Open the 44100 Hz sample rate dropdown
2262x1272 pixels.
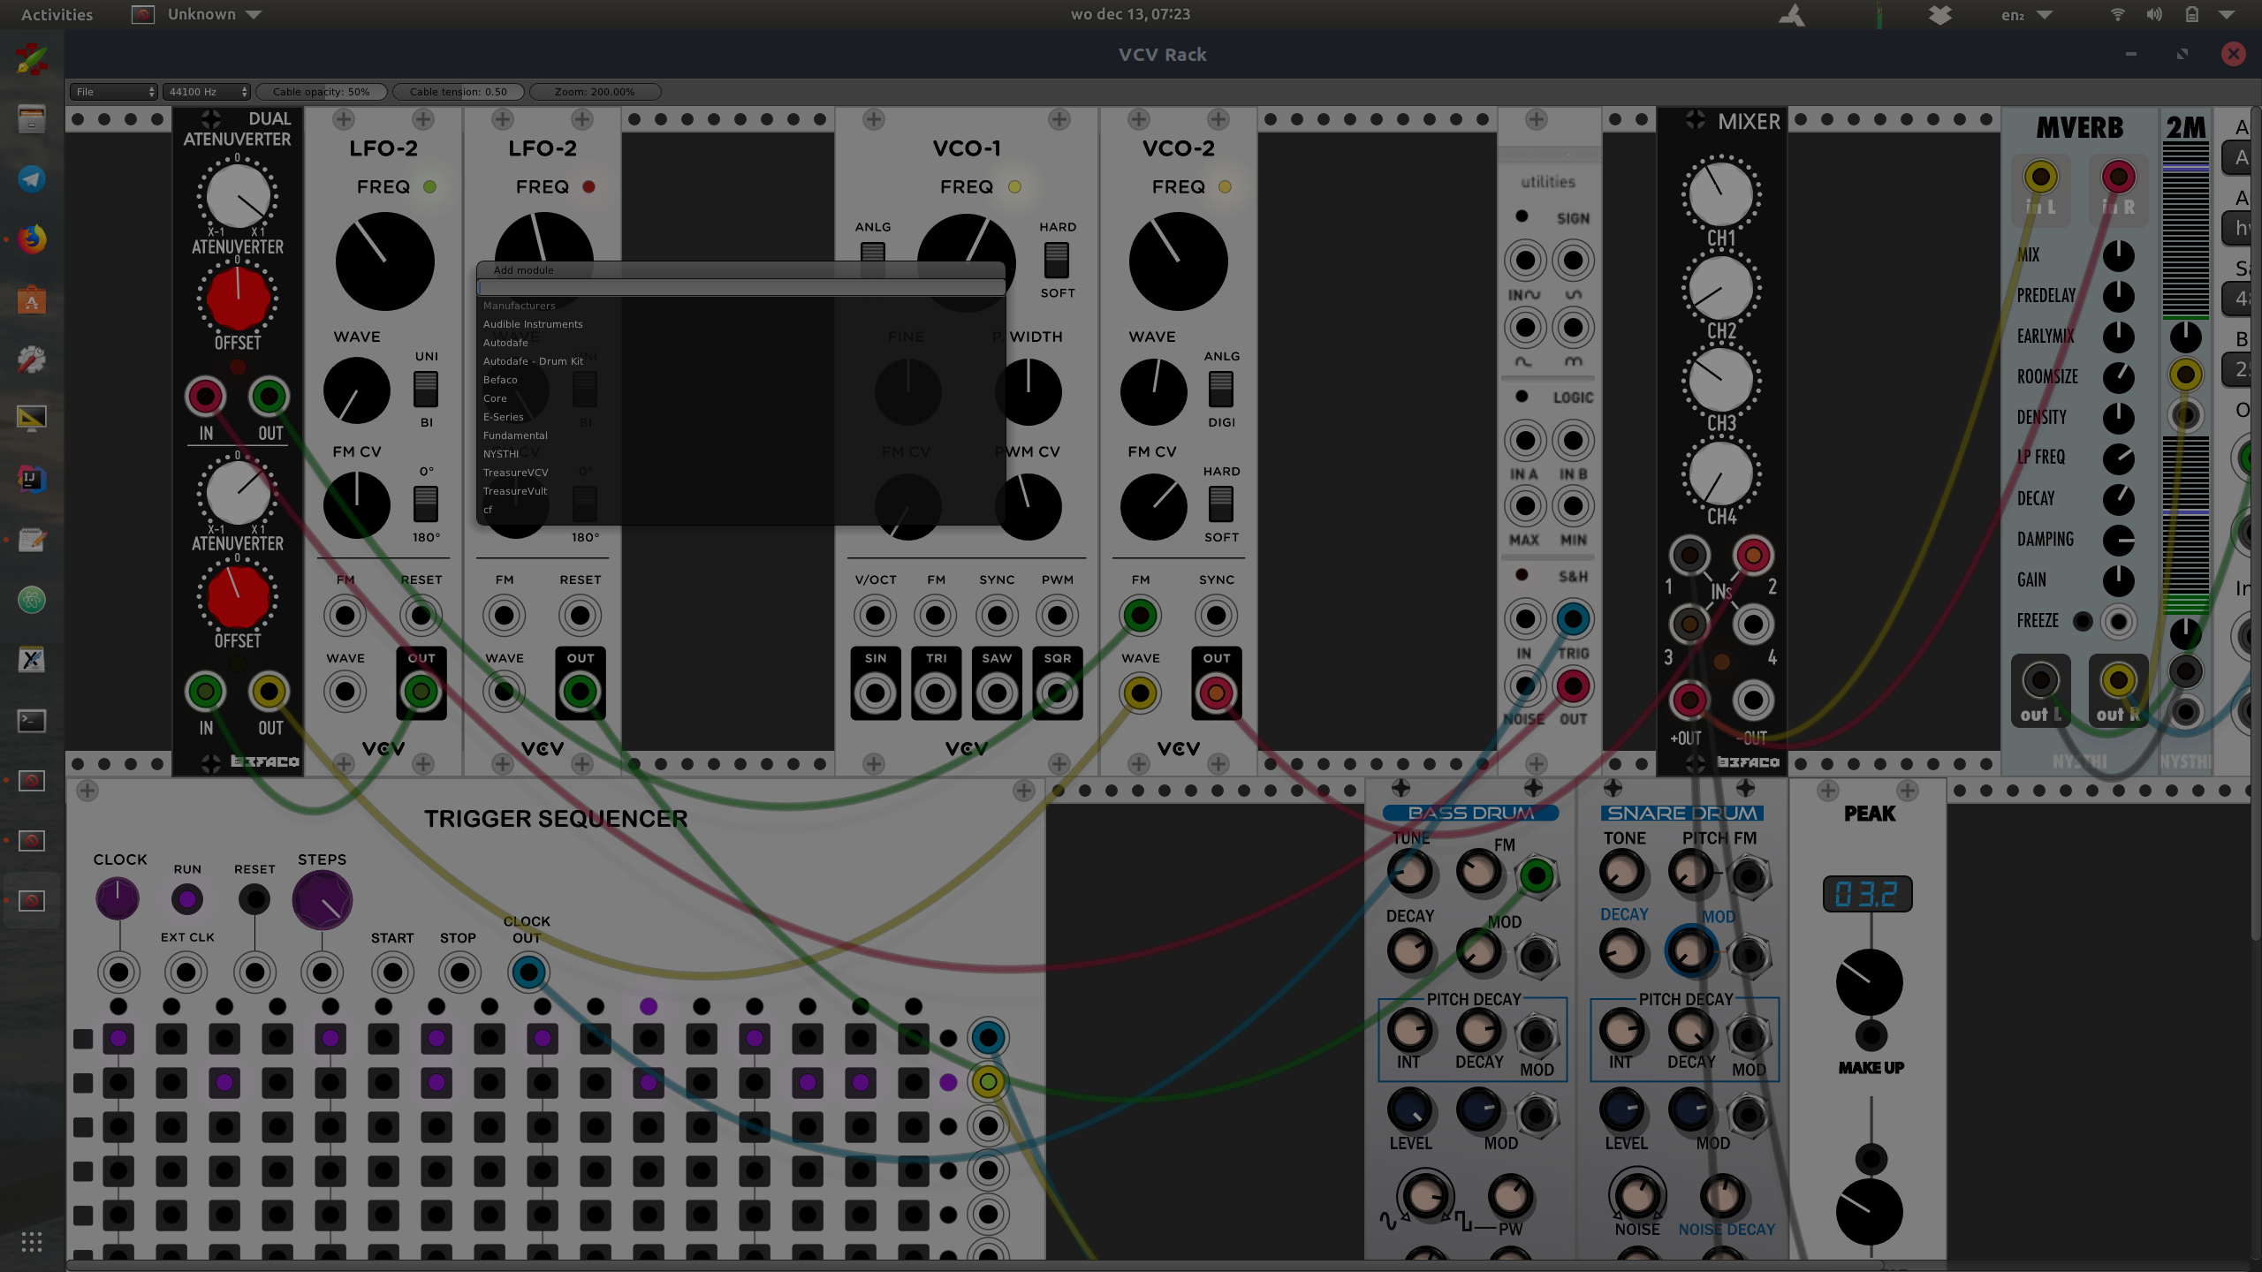pyautogui.click(x=207, y=92)
